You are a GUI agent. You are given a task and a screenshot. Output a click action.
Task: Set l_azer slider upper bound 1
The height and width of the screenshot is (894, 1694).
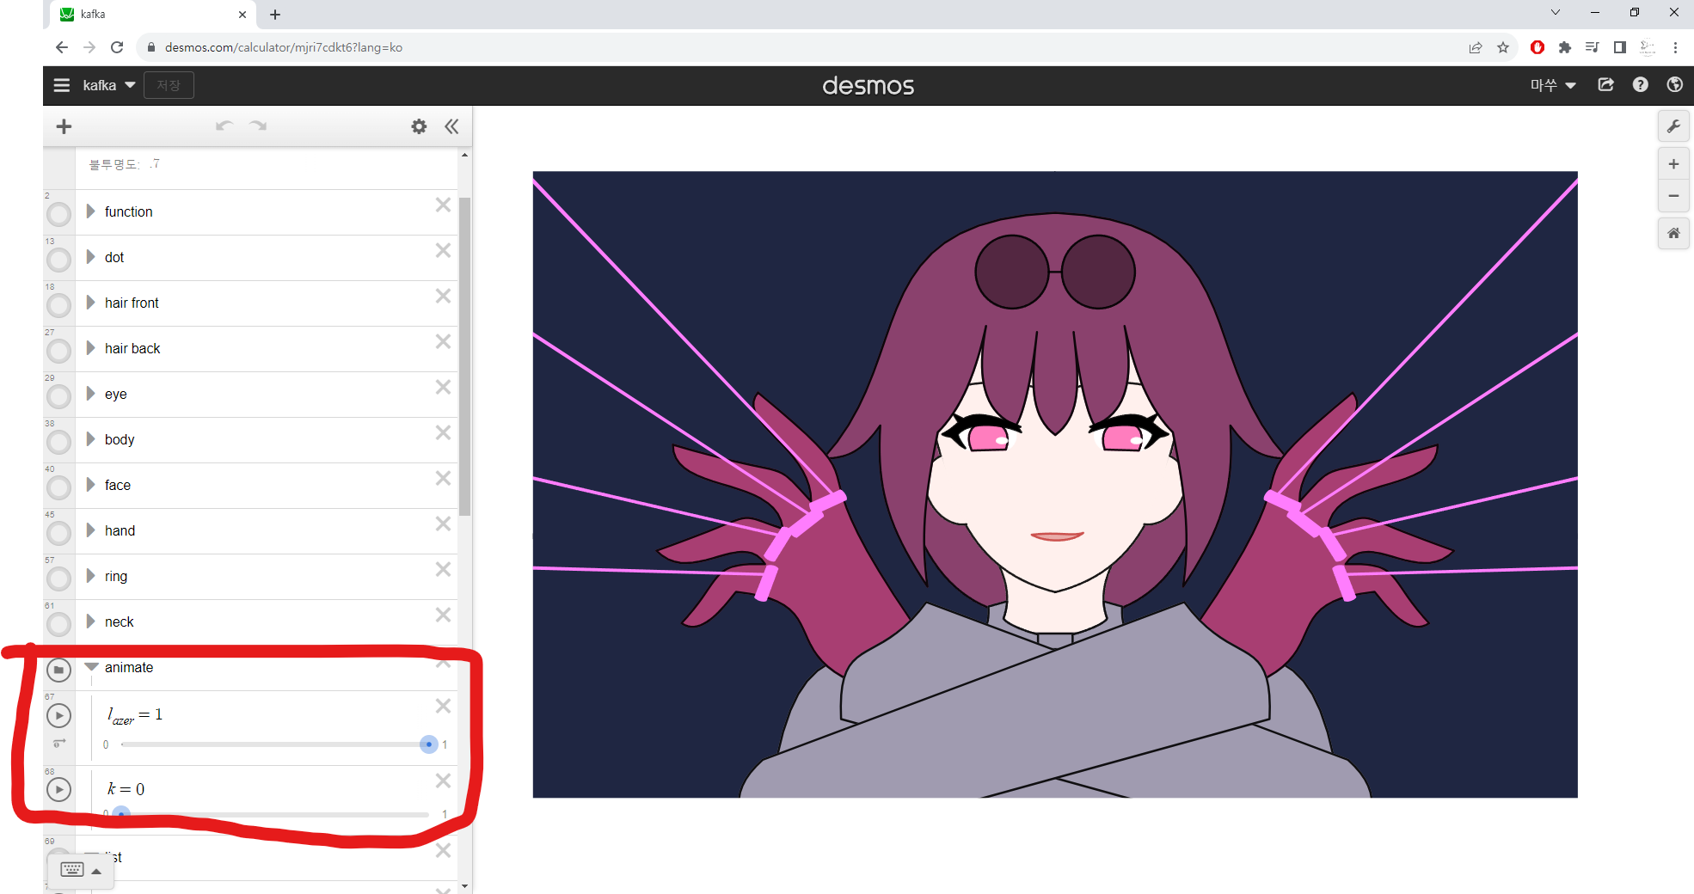[x=445, y=744]
